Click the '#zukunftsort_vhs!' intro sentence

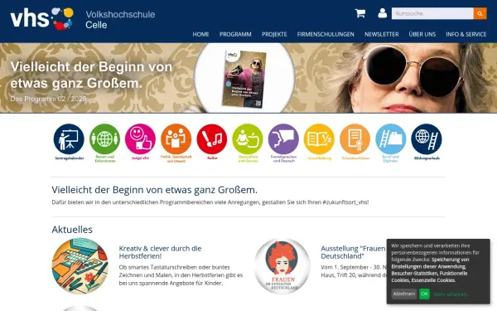click(x=210, y=202)
